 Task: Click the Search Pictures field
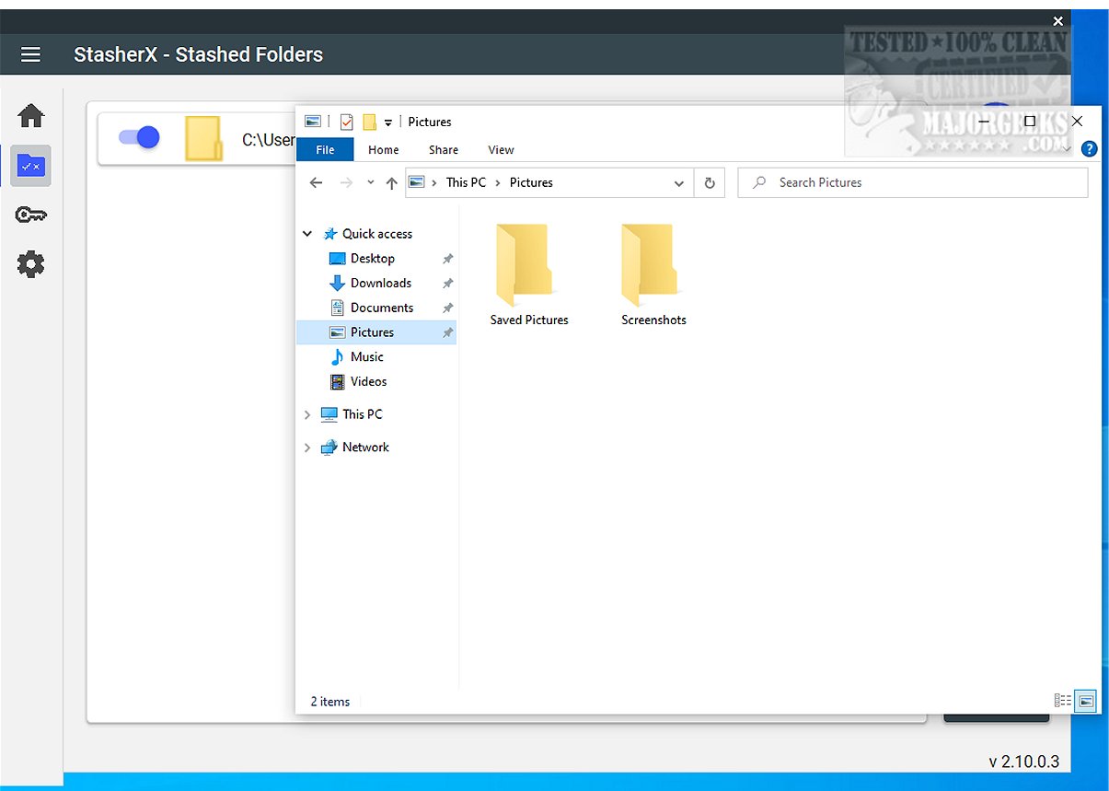click(913, 182)
